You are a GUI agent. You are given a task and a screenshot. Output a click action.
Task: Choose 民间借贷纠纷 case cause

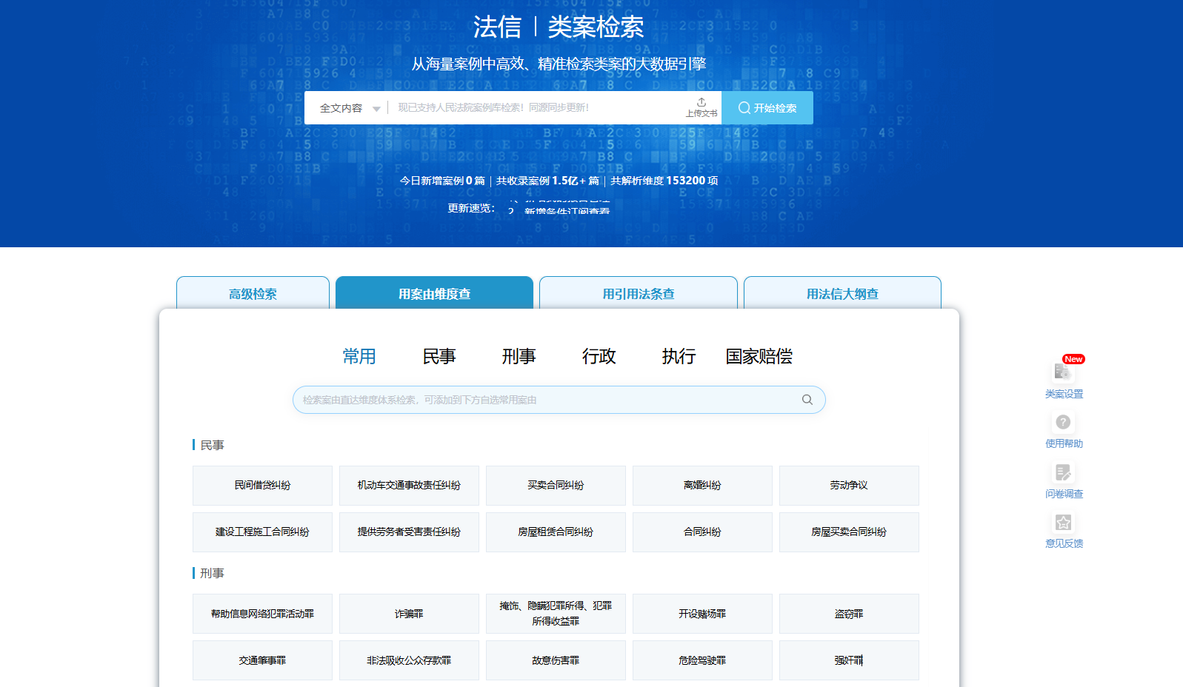[x=262, y=486]
